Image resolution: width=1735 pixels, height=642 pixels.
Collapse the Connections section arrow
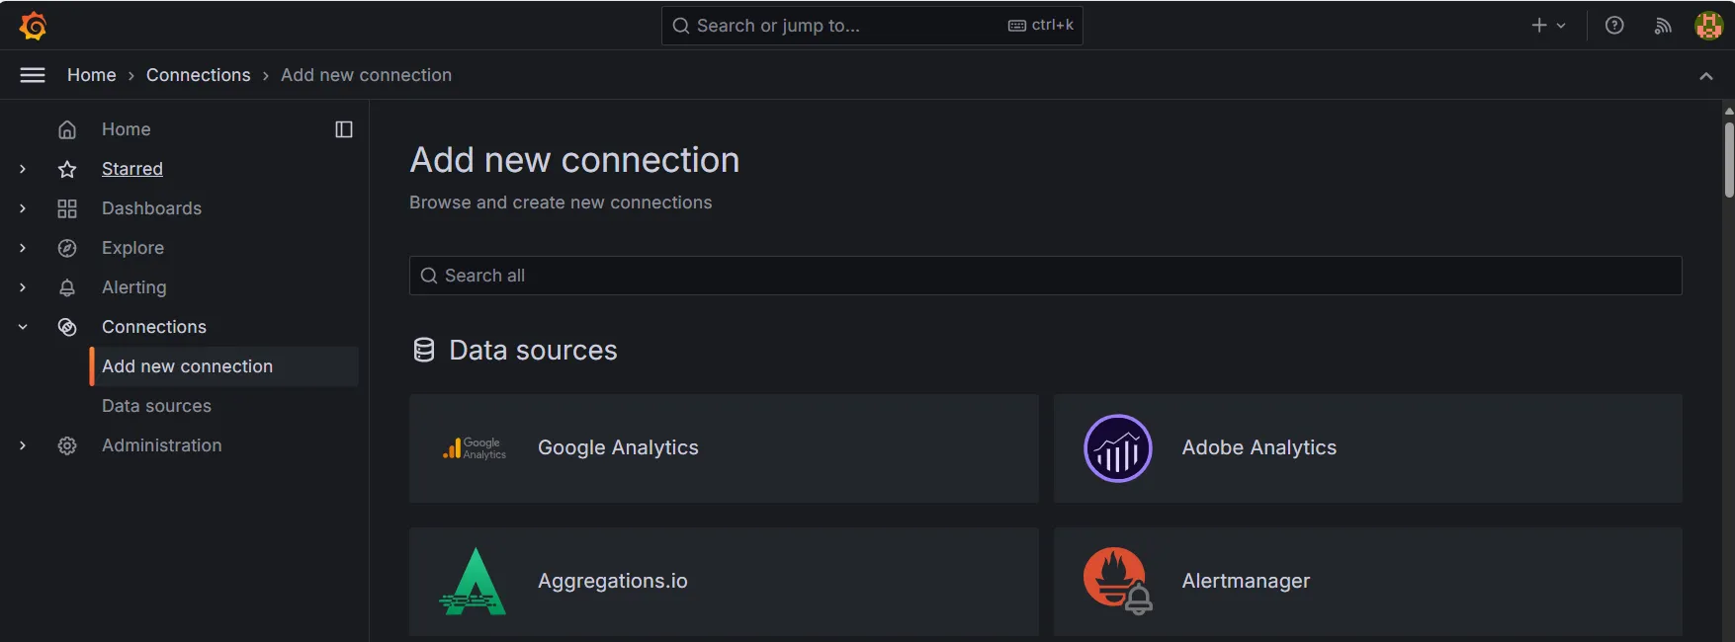click(23, 327)
